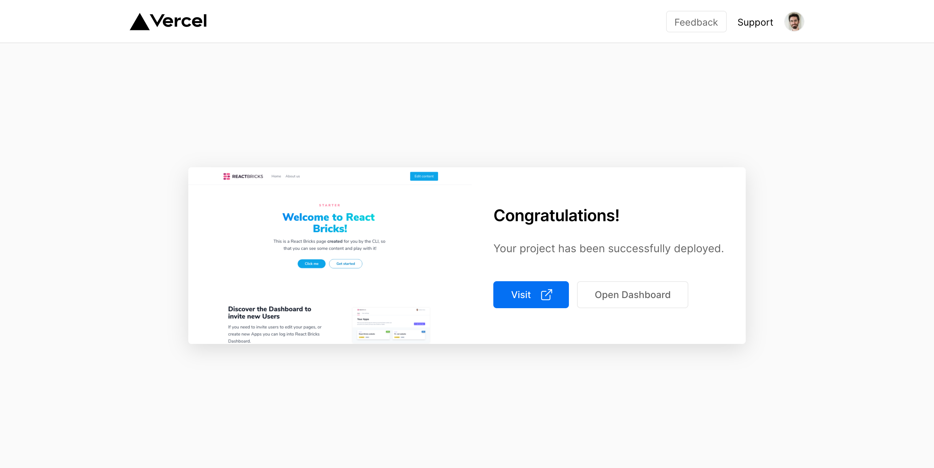The image size is (934, 468).
Task: Click the dashboard screenshots preview image
Action: click(x=391, y=322)
